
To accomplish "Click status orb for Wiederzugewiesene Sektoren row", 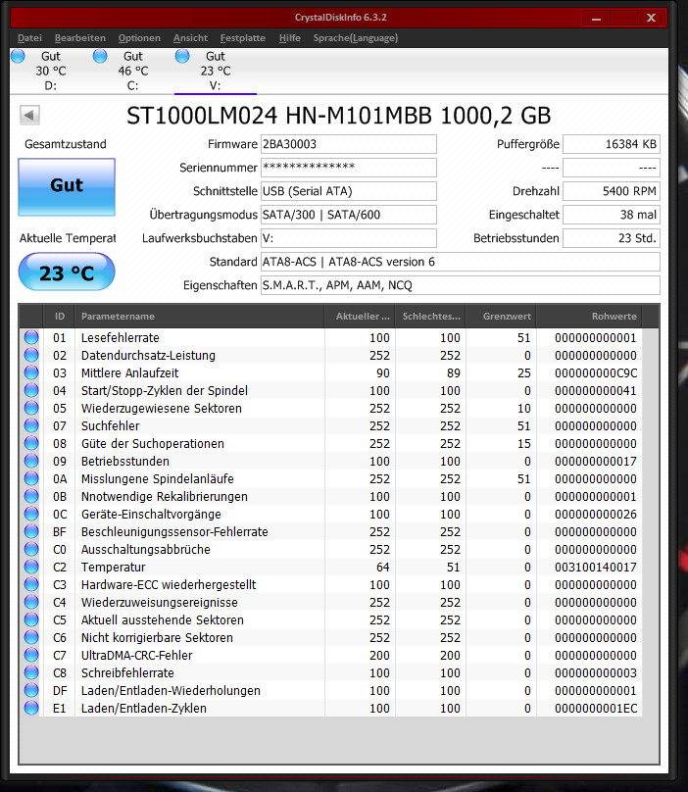I will 31,408.
